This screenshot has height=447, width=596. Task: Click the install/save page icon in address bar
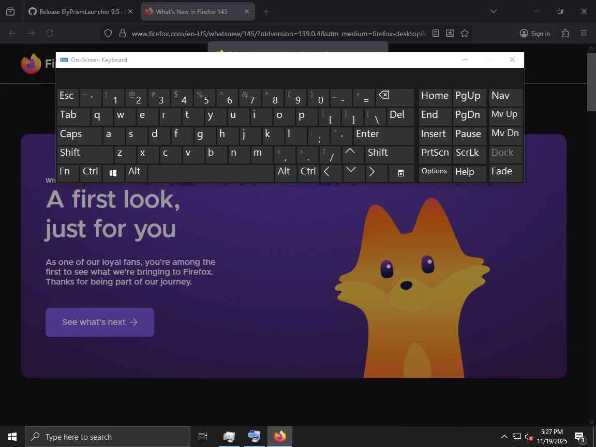450,34
